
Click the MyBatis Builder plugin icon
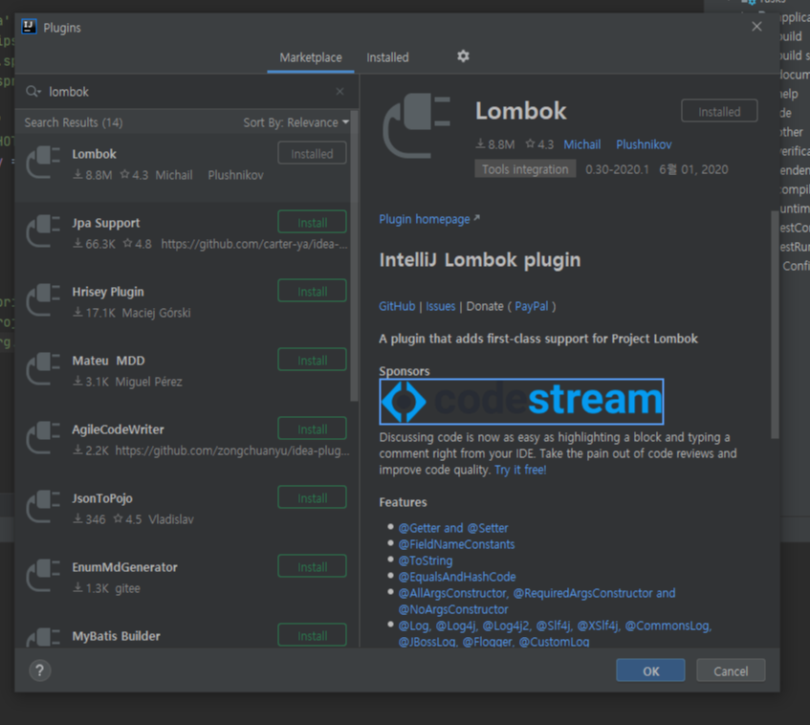click(x=43, y=638)
